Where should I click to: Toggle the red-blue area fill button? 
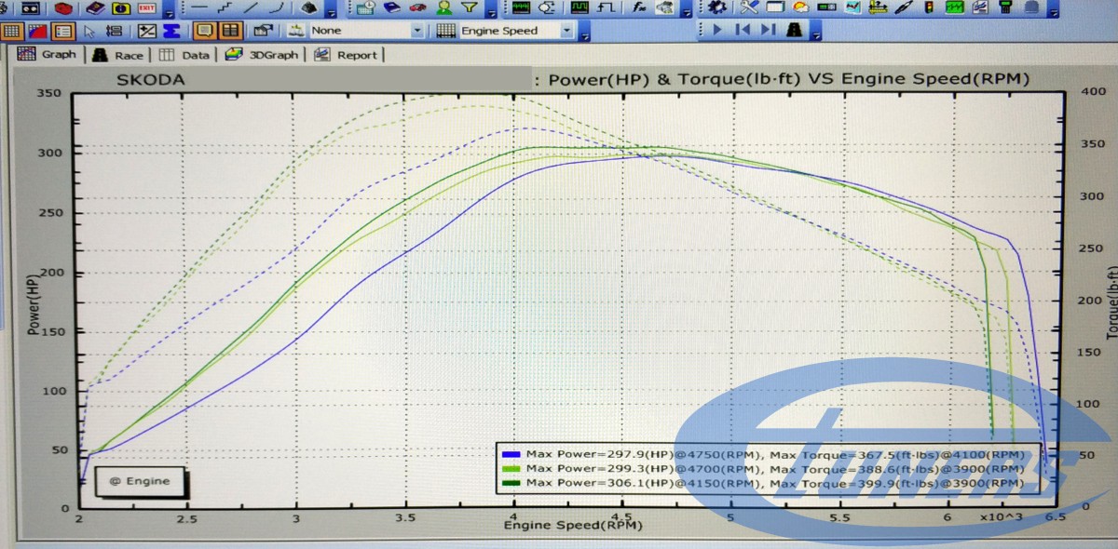(36, 31)
